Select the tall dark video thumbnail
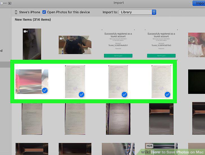This screenshot has height=155, width=205. coord(32,44)
